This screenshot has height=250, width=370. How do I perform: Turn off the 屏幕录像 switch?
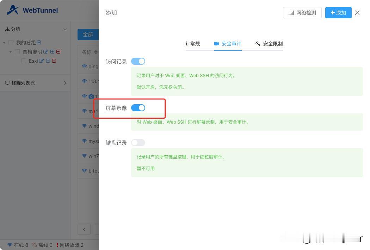[138, 108]
